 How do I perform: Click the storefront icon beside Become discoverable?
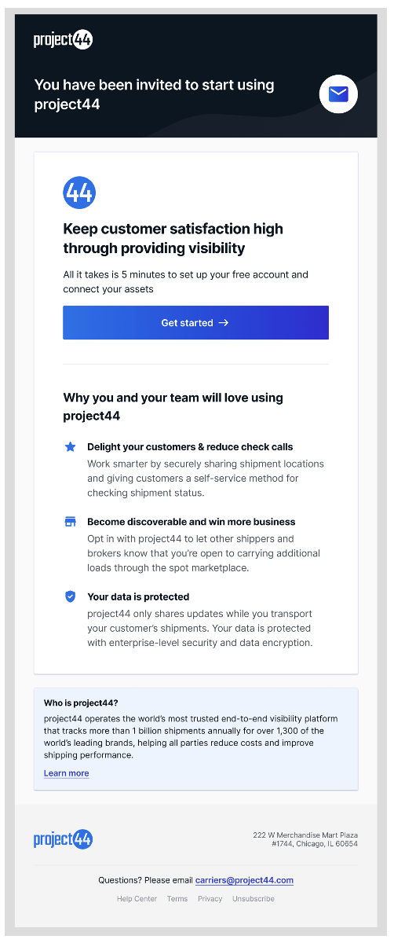tap(70, 522)
